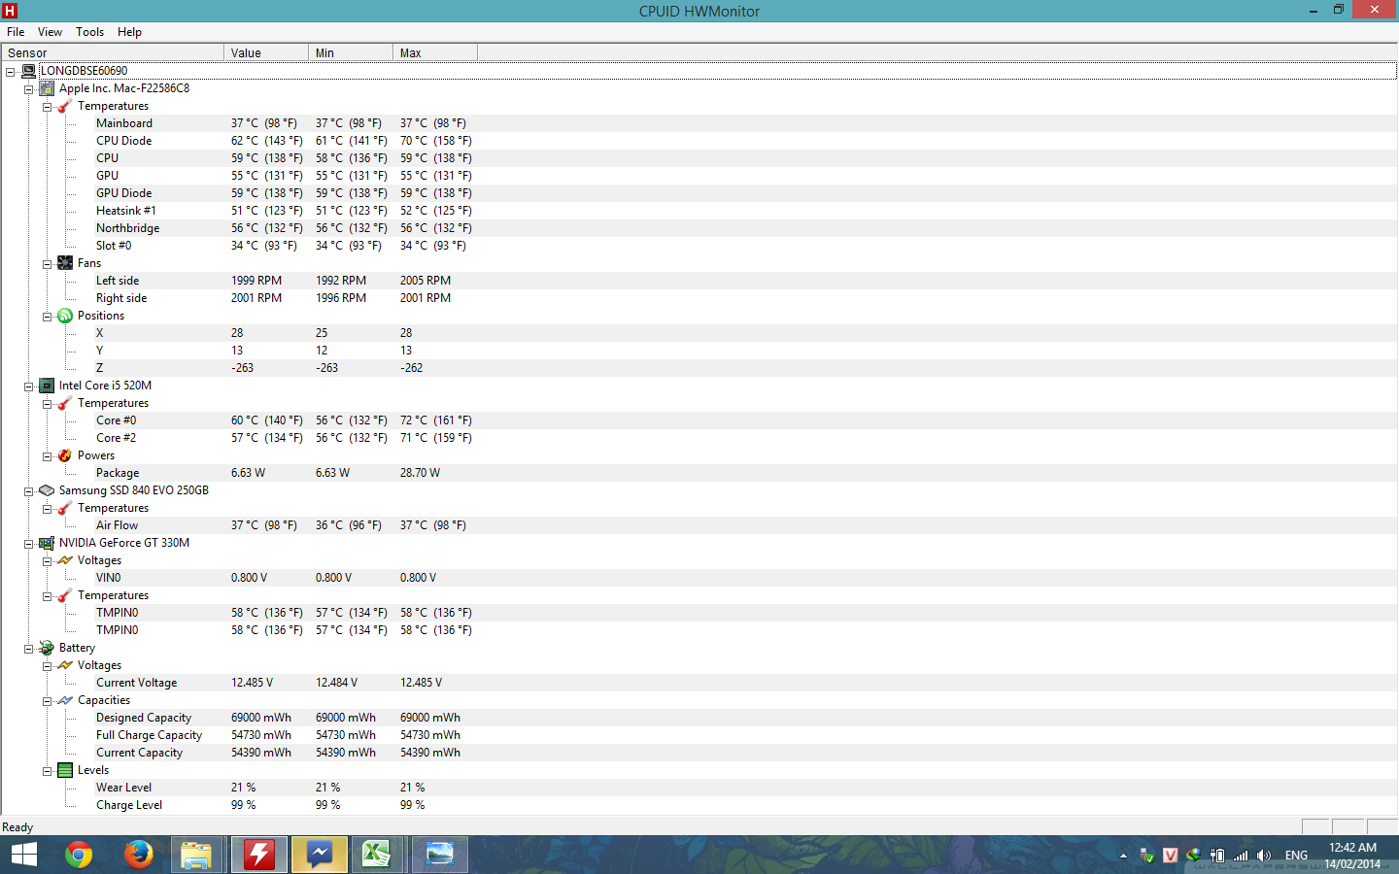Collapse the Capacities group
Viewport: 1399px width, 874px height.
click(47, 701)
